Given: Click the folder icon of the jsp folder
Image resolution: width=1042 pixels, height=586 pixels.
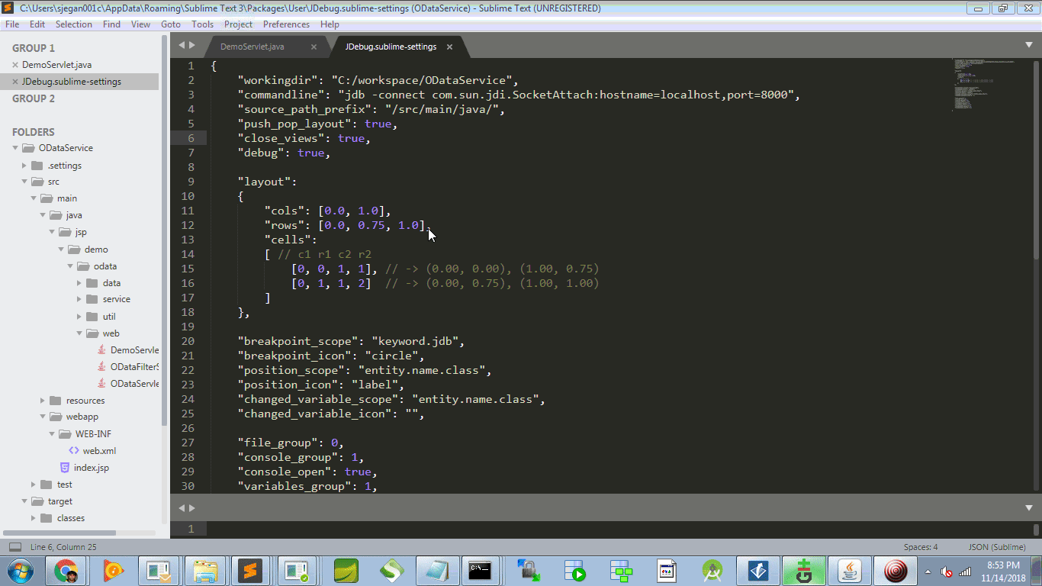Looking at the screenshot, I should (x=65, y=232).
